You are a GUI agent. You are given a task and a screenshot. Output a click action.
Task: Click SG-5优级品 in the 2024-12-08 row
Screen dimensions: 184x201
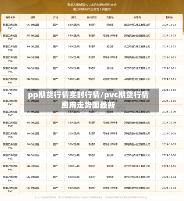pos(33,134)
